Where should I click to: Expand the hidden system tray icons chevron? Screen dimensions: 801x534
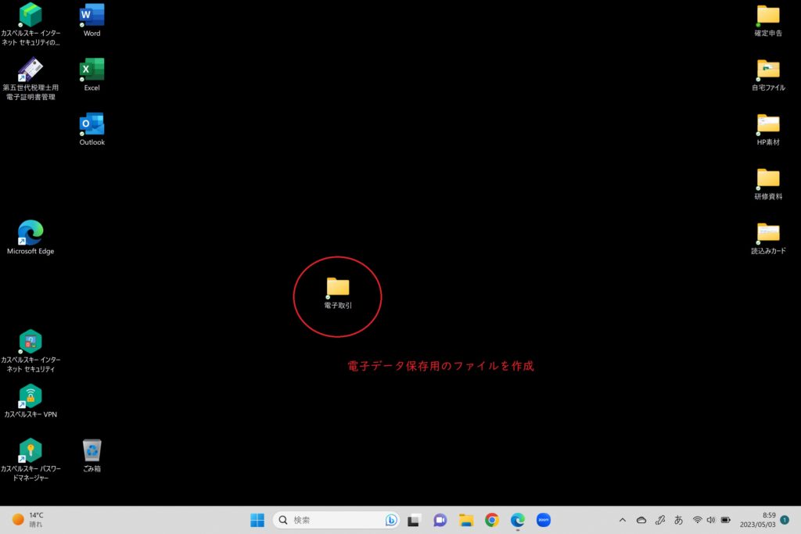(x=623, y=520)
